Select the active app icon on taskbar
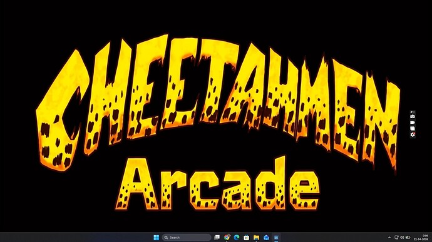This screenshot has width=432, height=242. [x=276, y=238]
